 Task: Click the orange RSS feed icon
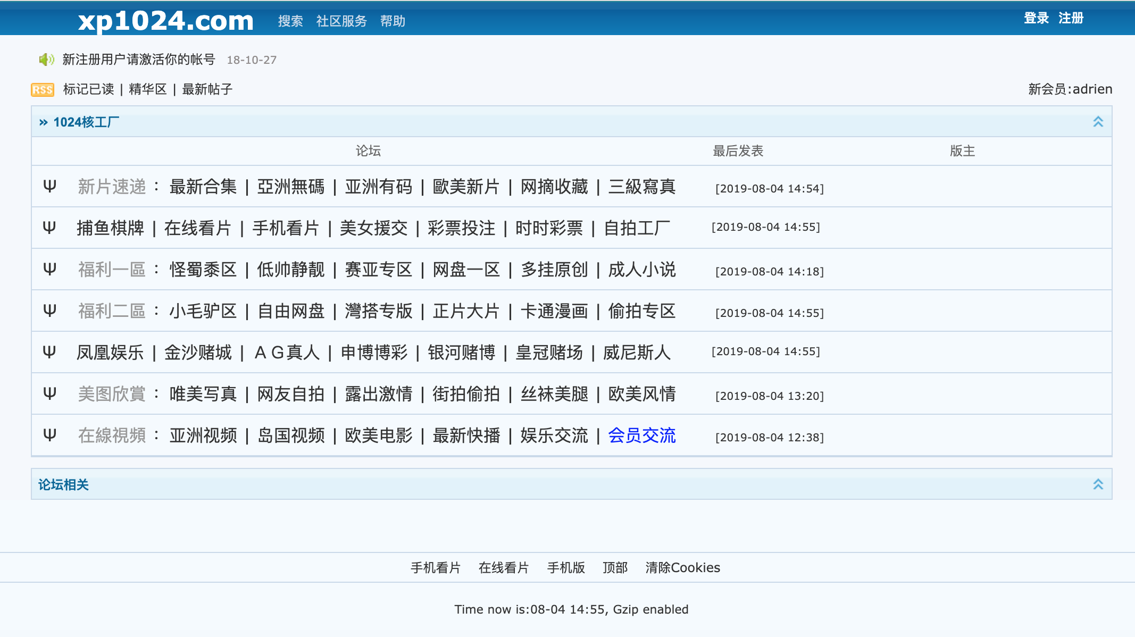[x=43, y=89]
